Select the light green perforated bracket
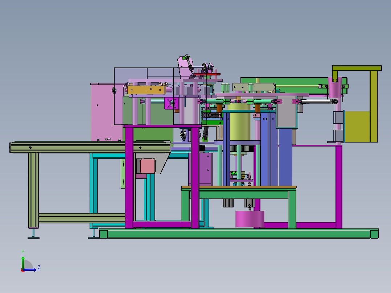This screenshot has height=293, width=391. (x=123, y=173)
